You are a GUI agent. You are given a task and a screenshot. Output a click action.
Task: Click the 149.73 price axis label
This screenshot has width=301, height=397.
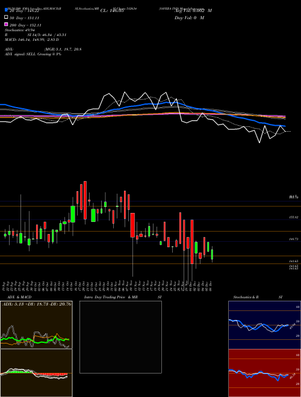tap(294, 239)
